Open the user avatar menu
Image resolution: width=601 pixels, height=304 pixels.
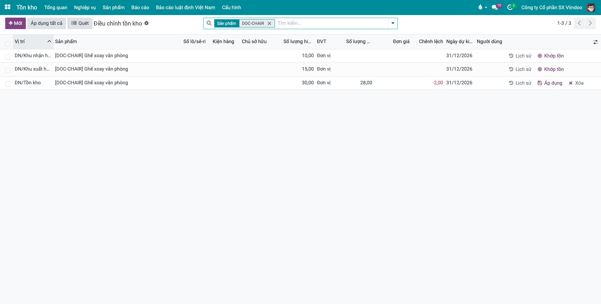[591, 7]
